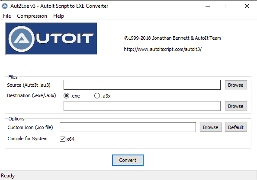Open the File menu

7,16
